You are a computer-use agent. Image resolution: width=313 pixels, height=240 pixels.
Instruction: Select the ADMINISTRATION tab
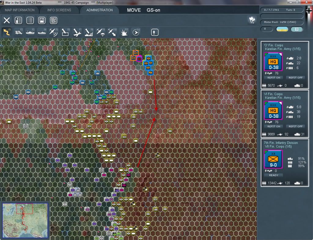tap(100, 10)
